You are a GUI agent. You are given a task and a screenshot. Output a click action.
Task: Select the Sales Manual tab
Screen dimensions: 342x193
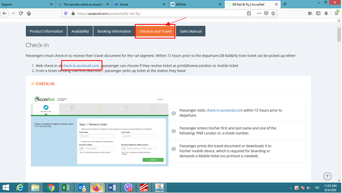coord(191,31)
